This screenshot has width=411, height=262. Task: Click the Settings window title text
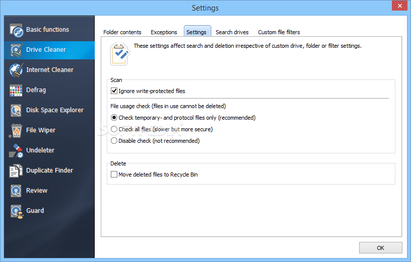[205, 8]
